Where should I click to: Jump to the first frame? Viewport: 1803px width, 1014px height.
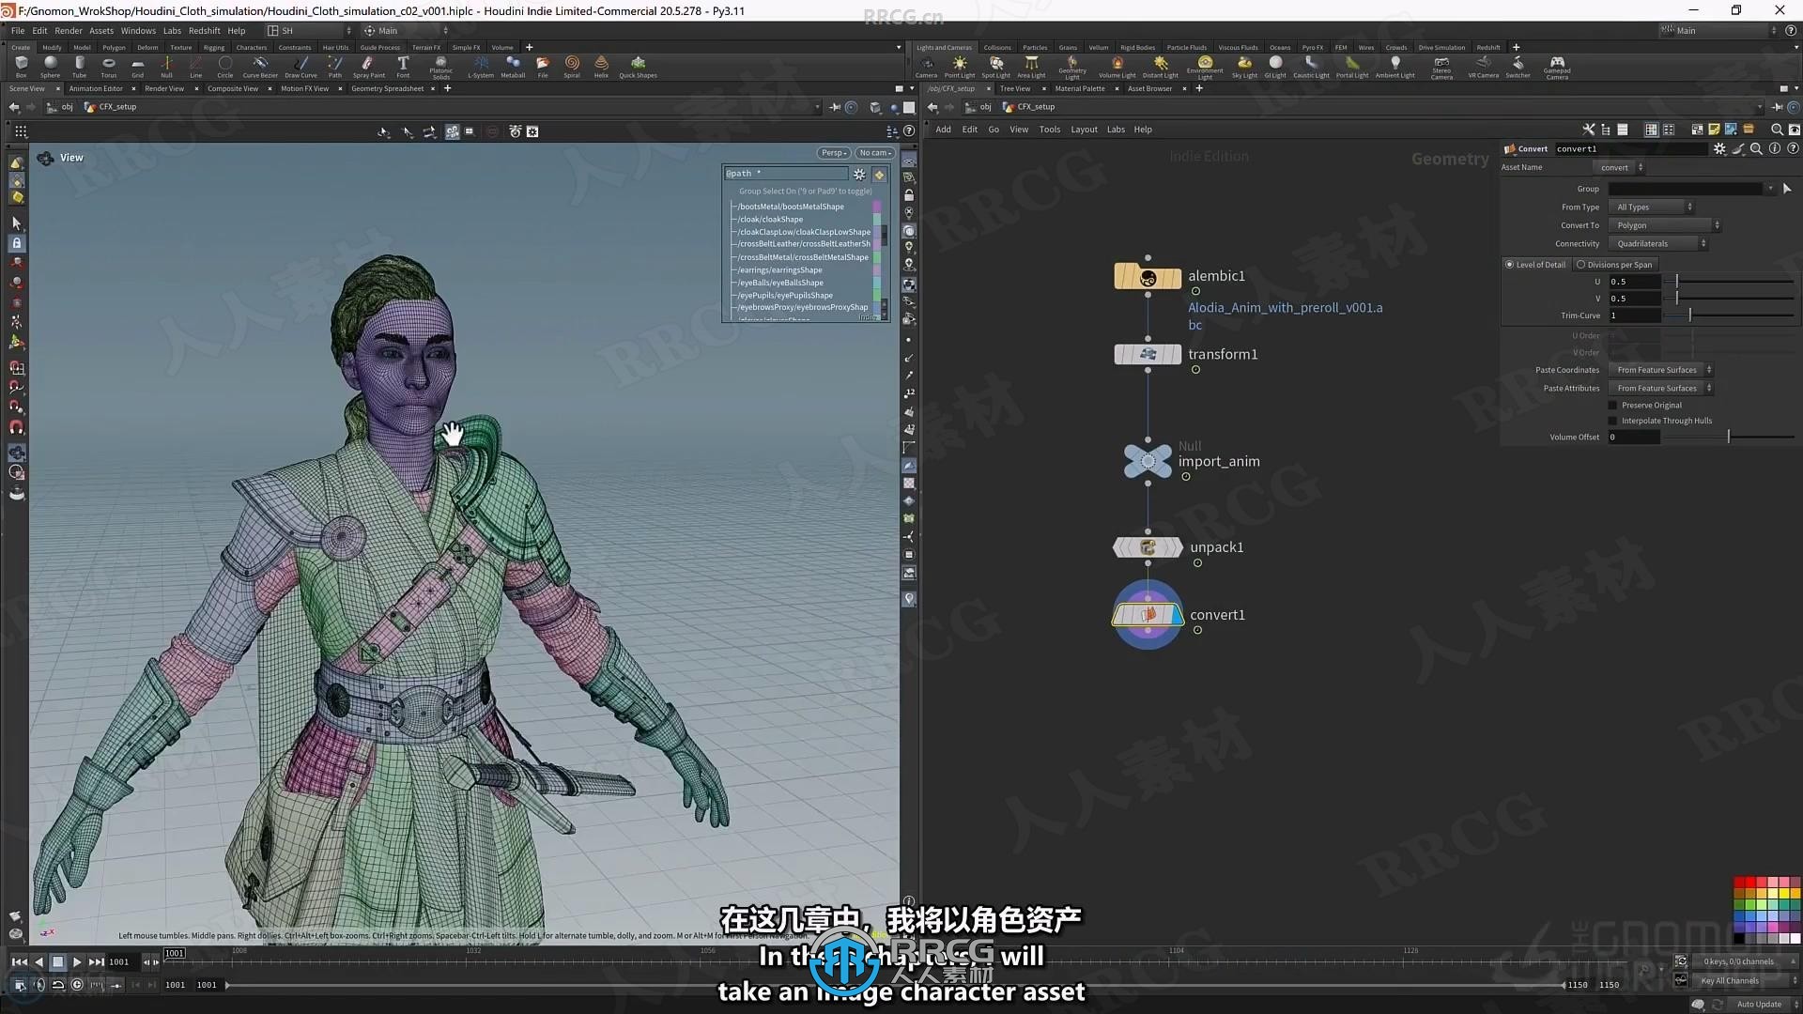(19, 962)
